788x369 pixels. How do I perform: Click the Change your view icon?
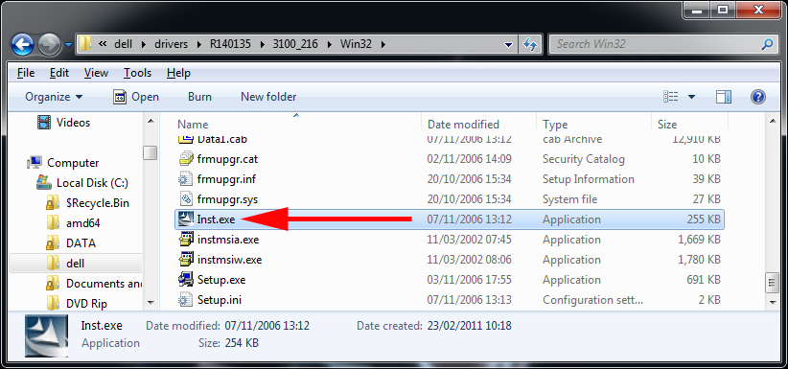[671, 97]
